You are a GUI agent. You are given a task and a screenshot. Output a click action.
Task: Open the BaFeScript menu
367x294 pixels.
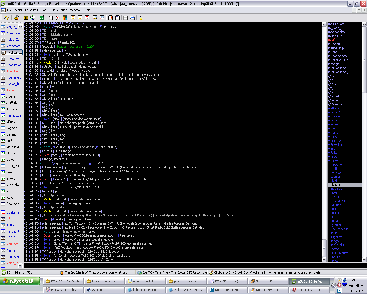(x=59, y=10)
